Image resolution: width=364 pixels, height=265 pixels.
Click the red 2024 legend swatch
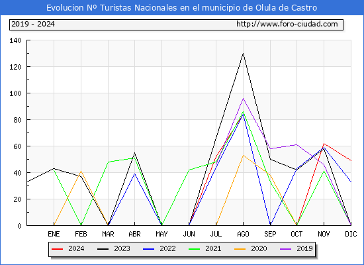[57, 249]
